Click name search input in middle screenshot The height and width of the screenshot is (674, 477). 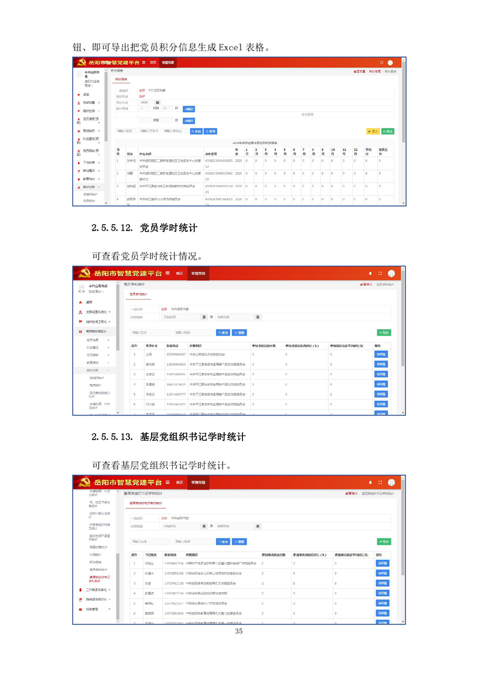146,332
